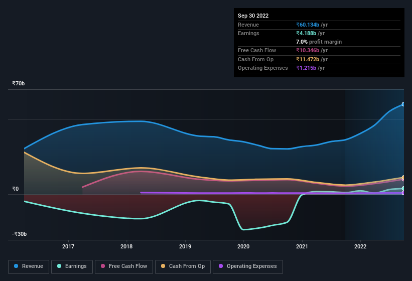Click the Sep 30 2022 tooltip date
The image size is (412, 281).
tap(253, 16)
